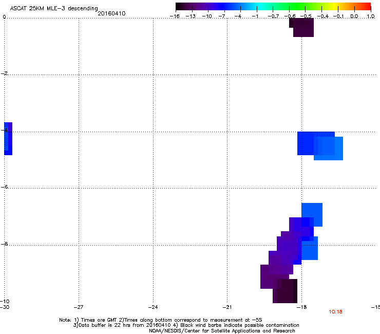Click the blue data patch just below -4 latitude at -18
Viewport: 380px width, 334px height.
pyautogui.click(x=320, y=146)
